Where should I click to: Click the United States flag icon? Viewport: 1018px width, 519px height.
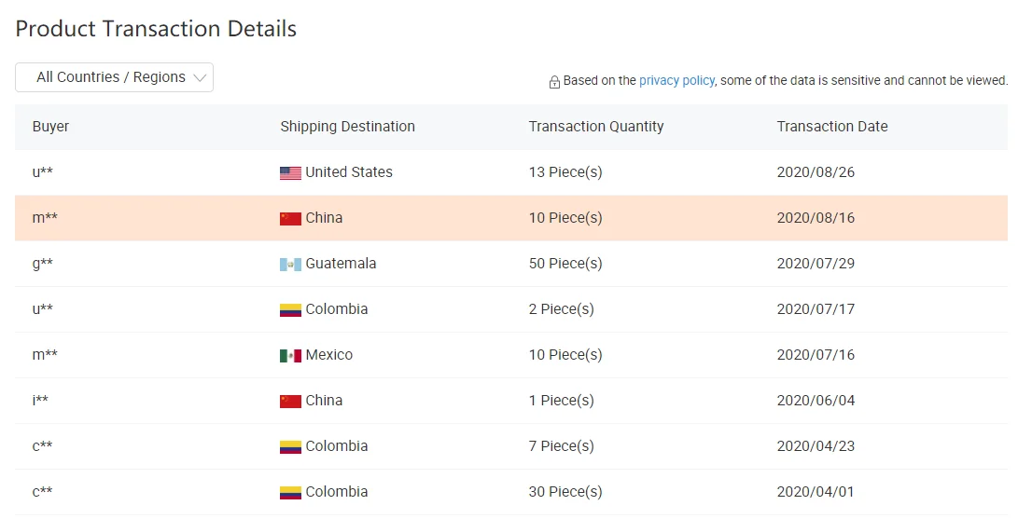tap(290, 172)
